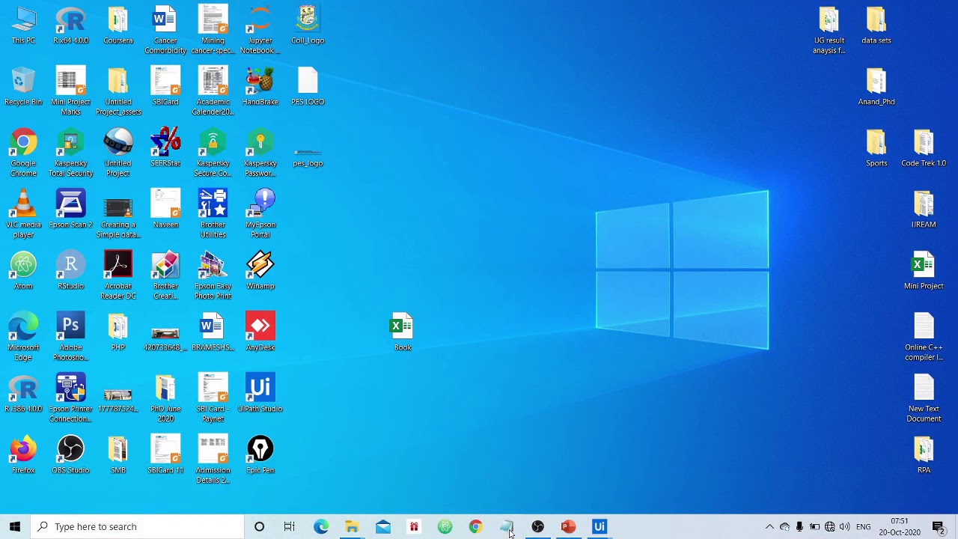
Task: Select the PHP folder on the desktop
Action: (x=118, y=333)
